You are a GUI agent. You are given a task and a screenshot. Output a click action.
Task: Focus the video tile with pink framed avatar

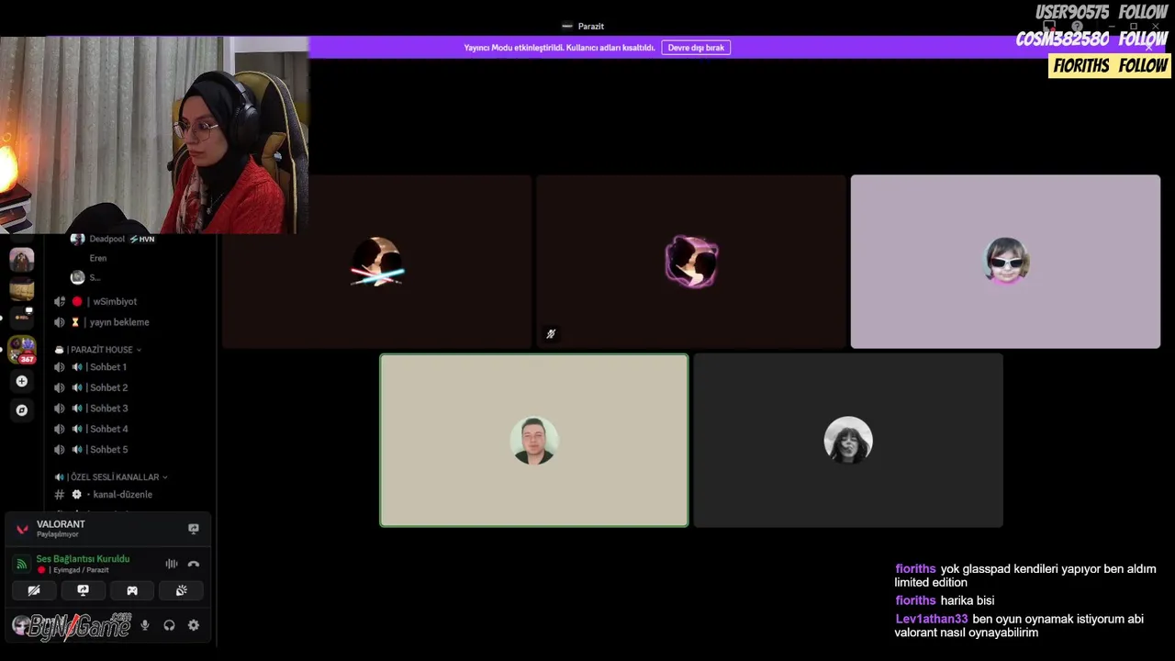click(x=691, y=262)
